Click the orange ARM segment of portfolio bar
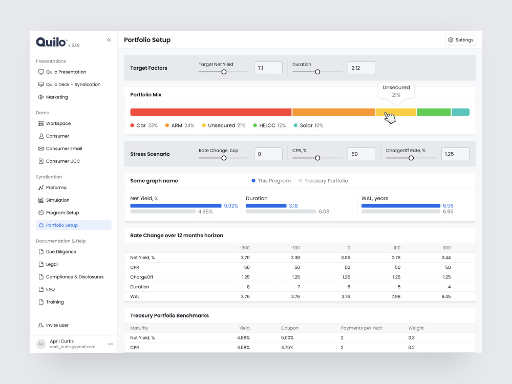 (x=334, y=112)
